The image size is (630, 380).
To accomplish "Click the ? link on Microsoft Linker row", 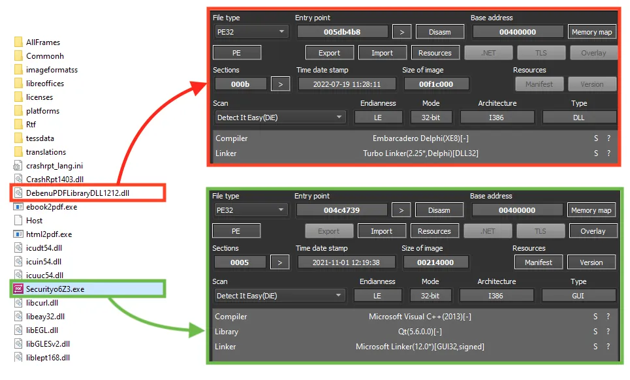I will pyautogui.click(x=608, y=346).
